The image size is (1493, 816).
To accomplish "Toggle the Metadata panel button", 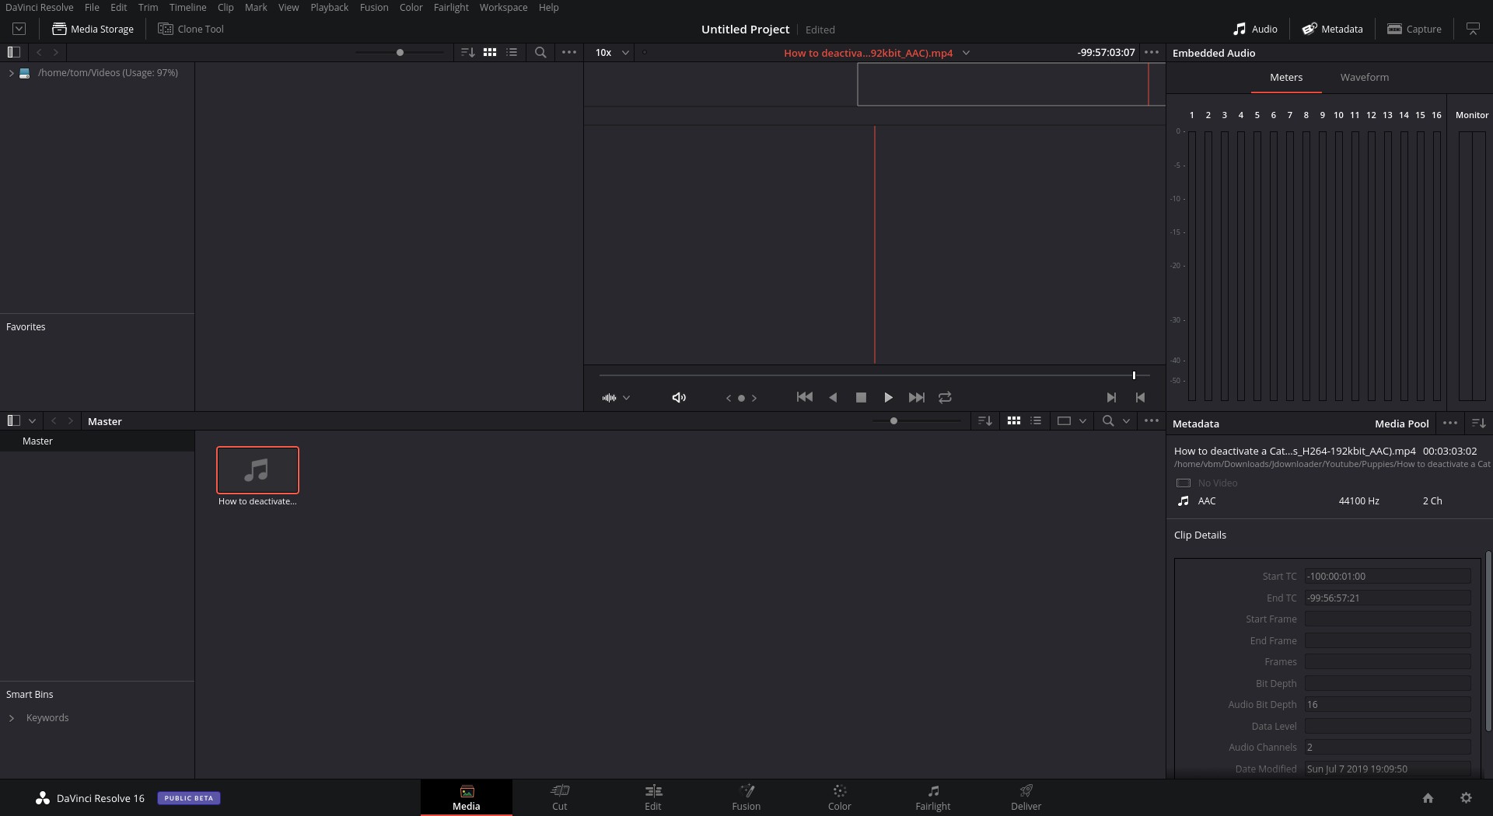I will point(1333,29).
